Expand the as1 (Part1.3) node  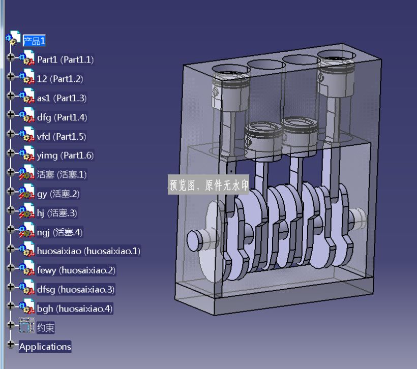pyautogui.click(x=11, y=95)
